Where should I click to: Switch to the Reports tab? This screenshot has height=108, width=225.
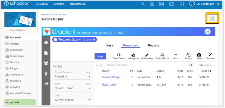[x=153, y=45]
